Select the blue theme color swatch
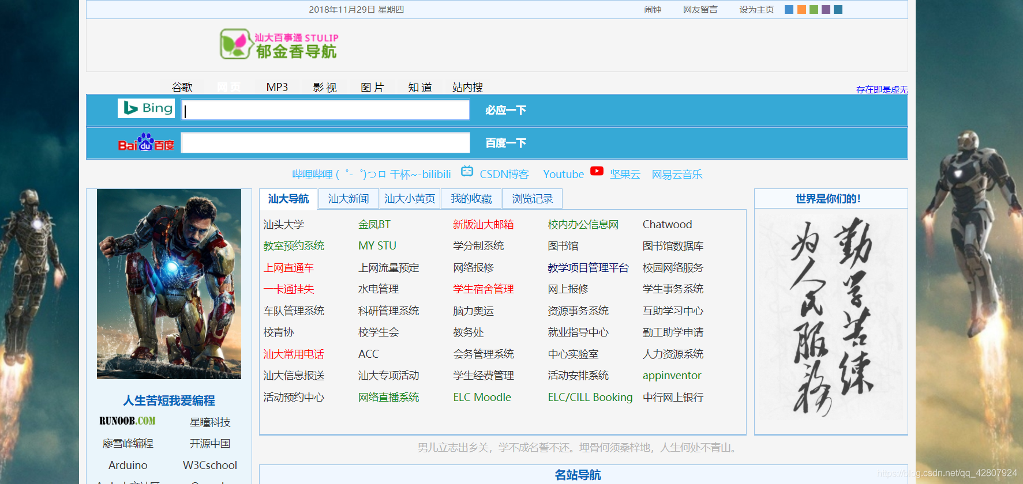The height and width of the screenshot is (484, 1023). coord(789,9)
